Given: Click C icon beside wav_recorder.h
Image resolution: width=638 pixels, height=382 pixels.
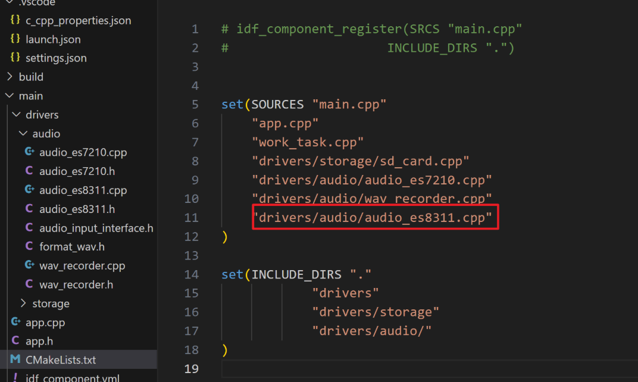Looking at the screenshot, I should [29, 284].
